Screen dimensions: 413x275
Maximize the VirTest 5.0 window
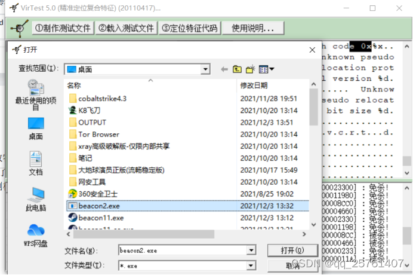coord(372,8)
